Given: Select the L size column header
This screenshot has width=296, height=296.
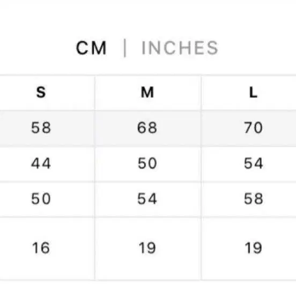Looking at the screenshot, I should click(x=253, y=92).
